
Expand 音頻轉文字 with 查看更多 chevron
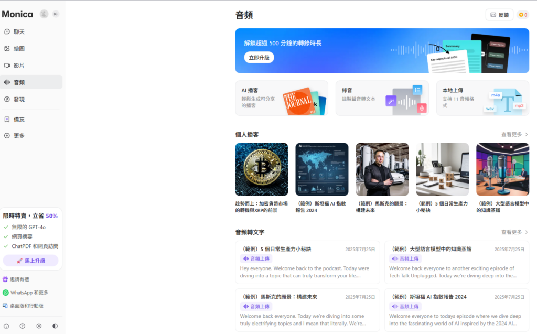[x=527, y=232]
